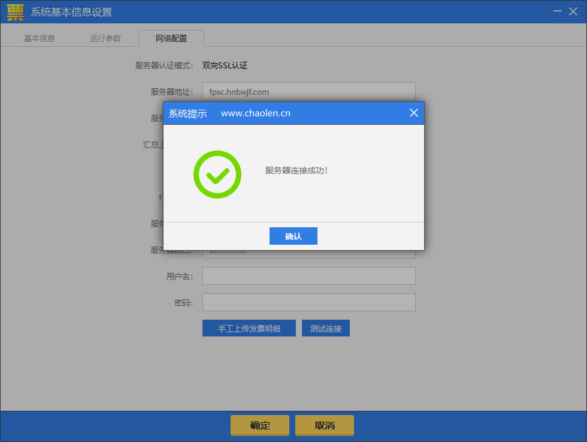This screenshot has width=587, height=442.
Task: Open the 运行参数 tab
Action: pos(105,38)
